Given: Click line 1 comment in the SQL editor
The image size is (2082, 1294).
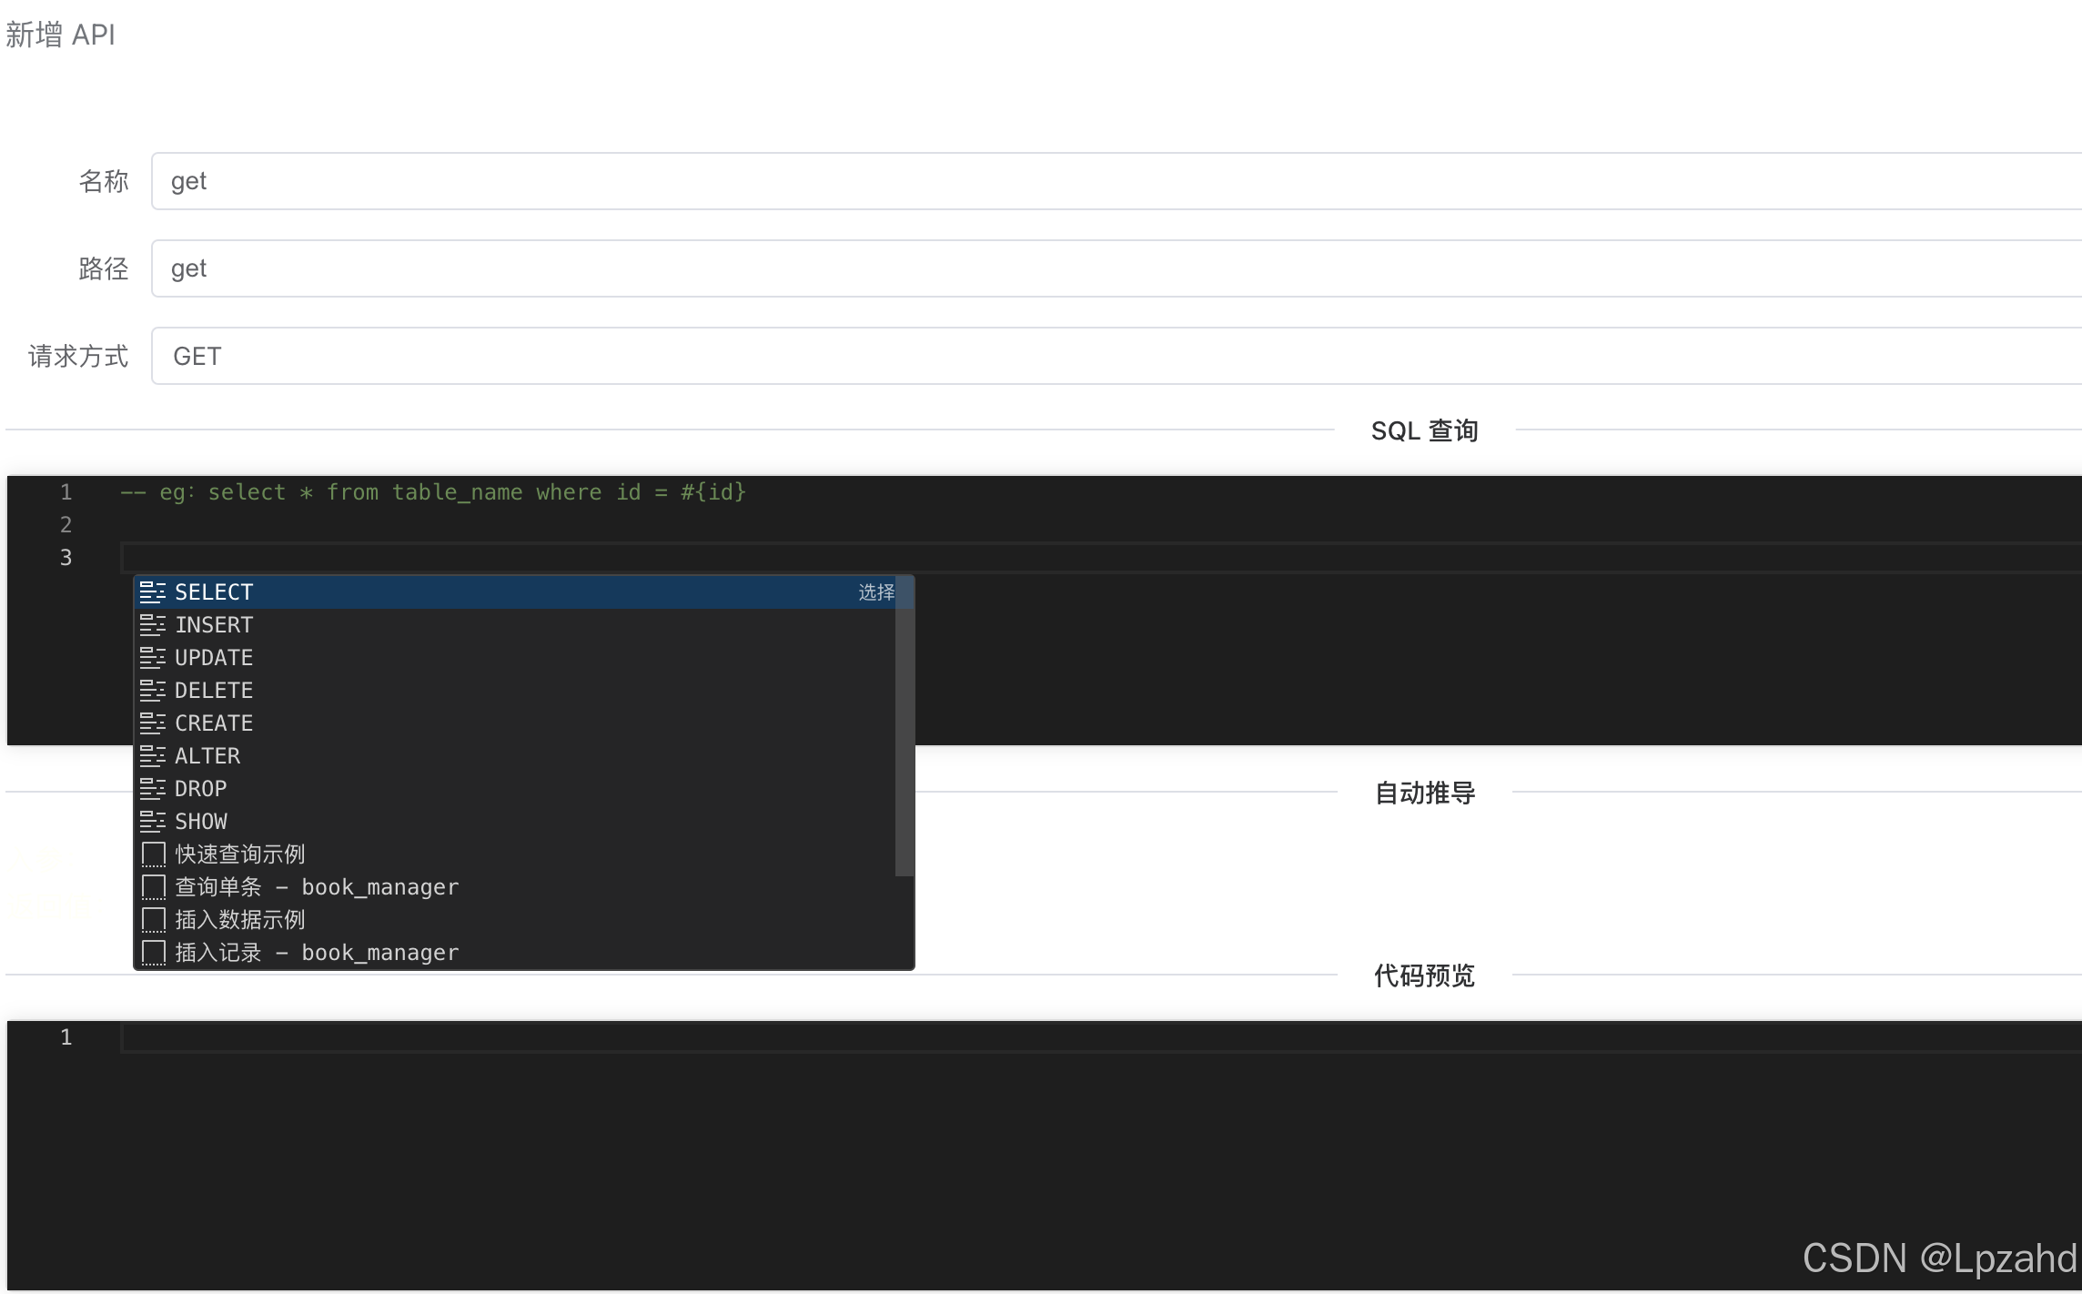Looking at the screenshot, I should pyautogui.click(x=432, y=491).
